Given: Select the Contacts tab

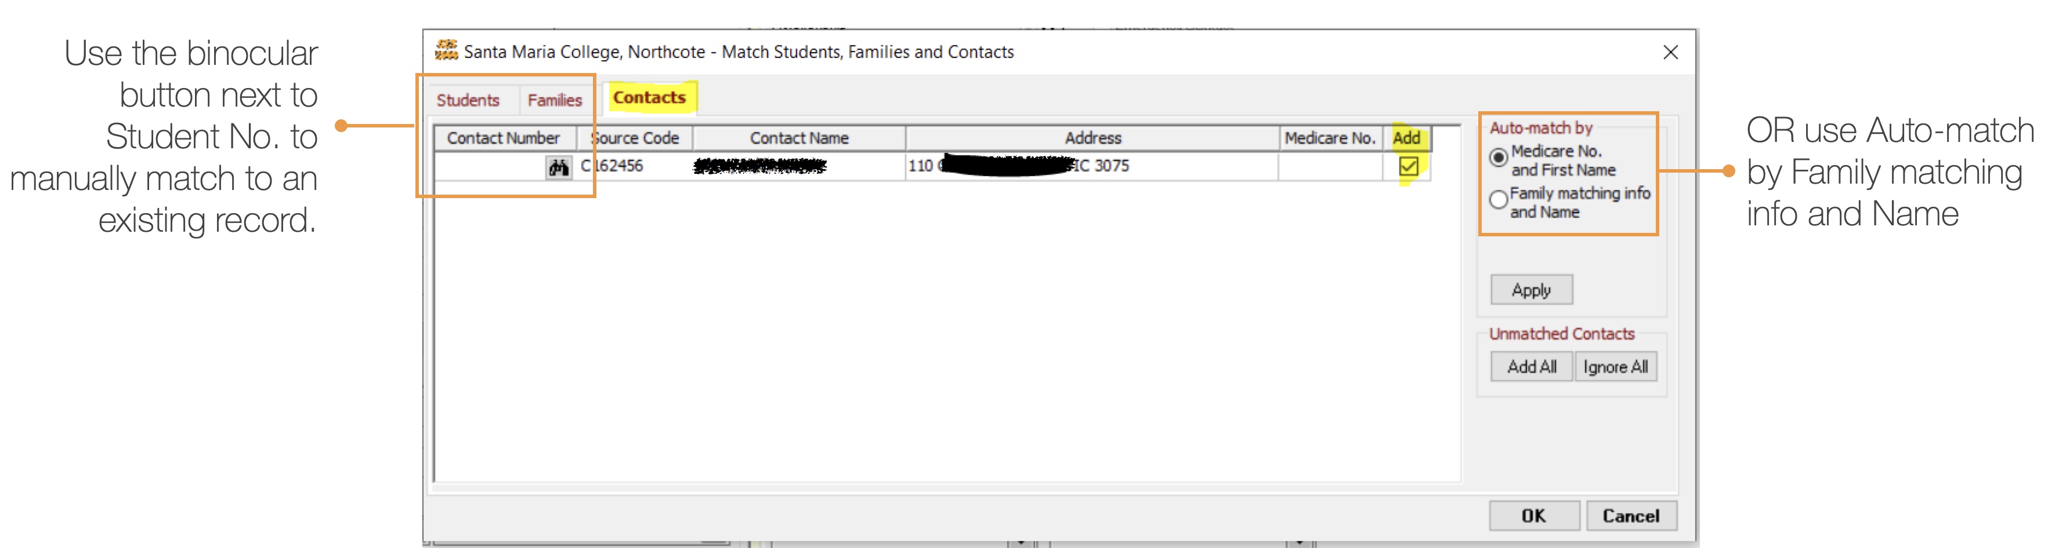Looking at the screenshot, I should click(649, 98).
